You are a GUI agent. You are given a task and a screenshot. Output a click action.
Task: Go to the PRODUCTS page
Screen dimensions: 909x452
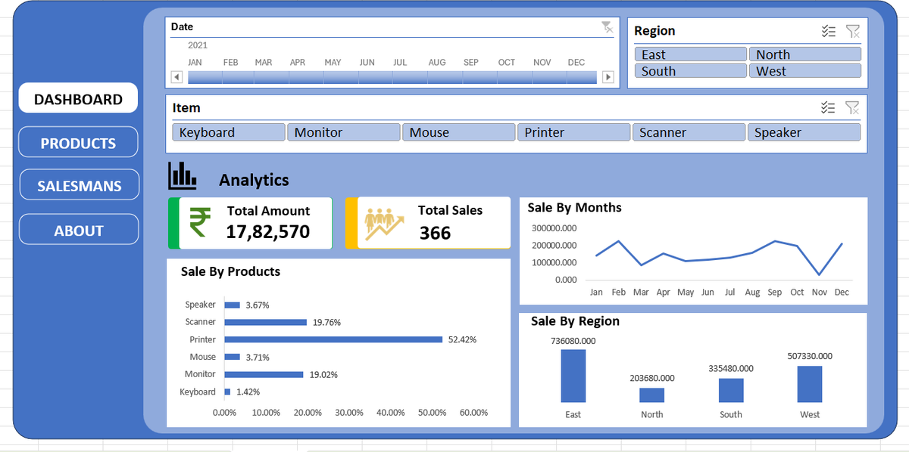coord(78,142)
